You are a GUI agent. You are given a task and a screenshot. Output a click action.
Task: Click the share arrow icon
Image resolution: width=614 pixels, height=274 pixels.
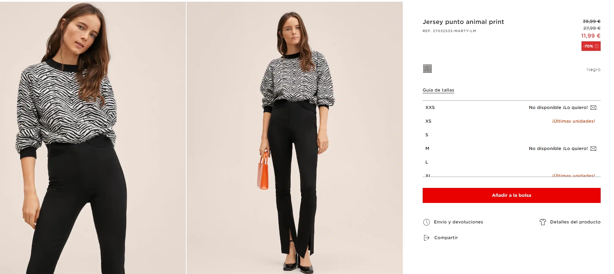coord(426,238)
